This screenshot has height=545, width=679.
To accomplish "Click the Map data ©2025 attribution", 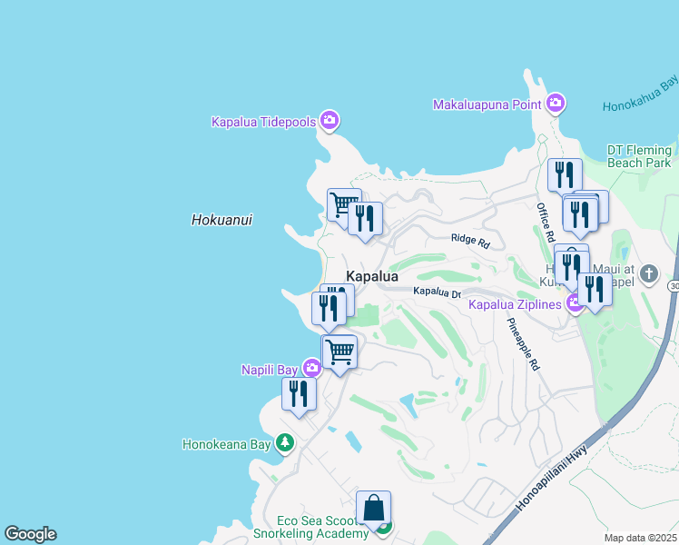I will (x=641, y=538).
